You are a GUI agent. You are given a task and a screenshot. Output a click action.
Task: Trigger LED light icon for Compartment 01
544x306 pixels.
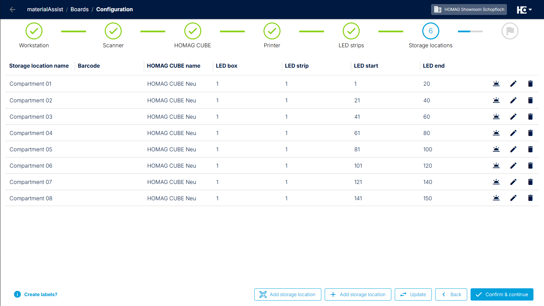(496, 84)
